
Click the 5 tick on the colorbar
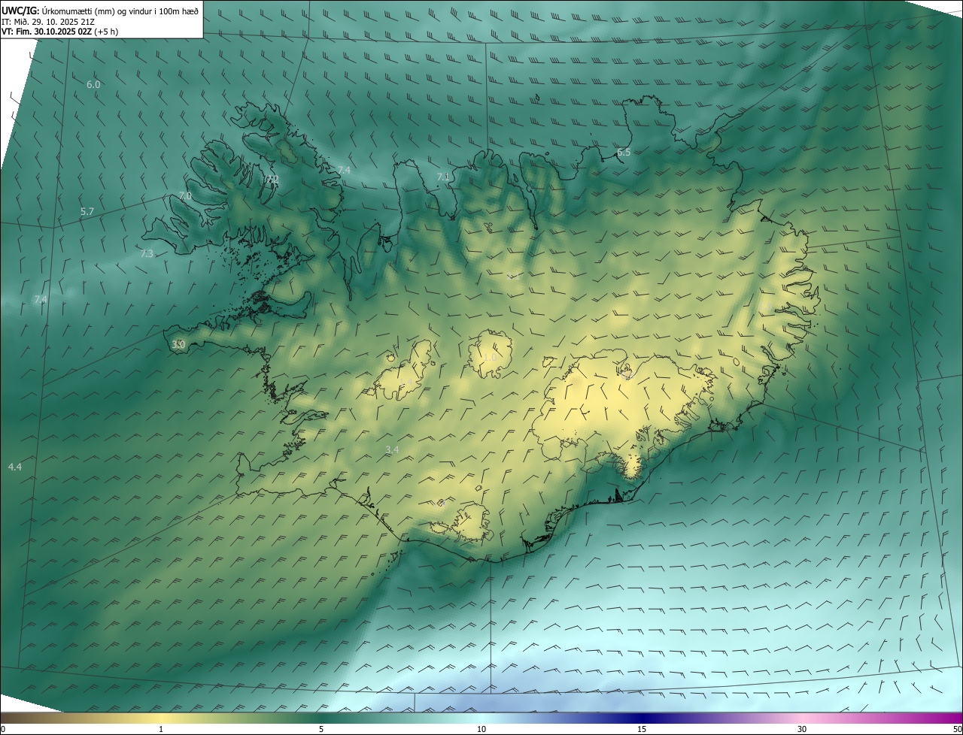(321, 729)
